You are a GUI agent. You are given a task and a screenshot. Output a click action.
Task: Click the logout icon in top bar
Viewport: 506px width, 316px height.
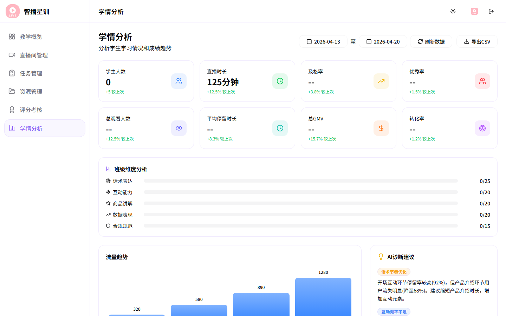pyautogui.click(x=491, y=11)
